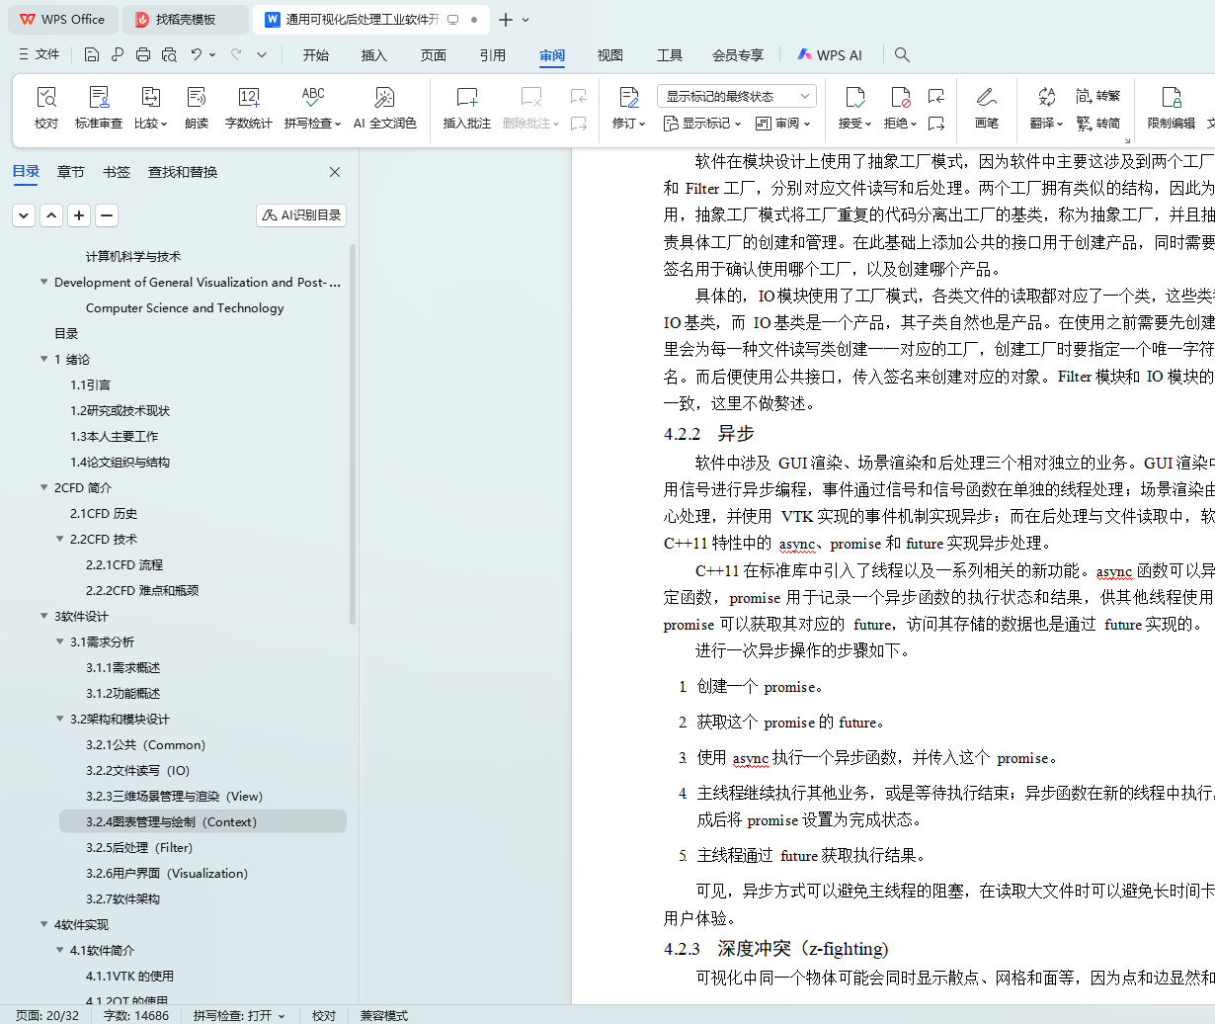Open the search magnifier in menu bar
This screenshot has height=1024, width=1215.
click(902, 55)
